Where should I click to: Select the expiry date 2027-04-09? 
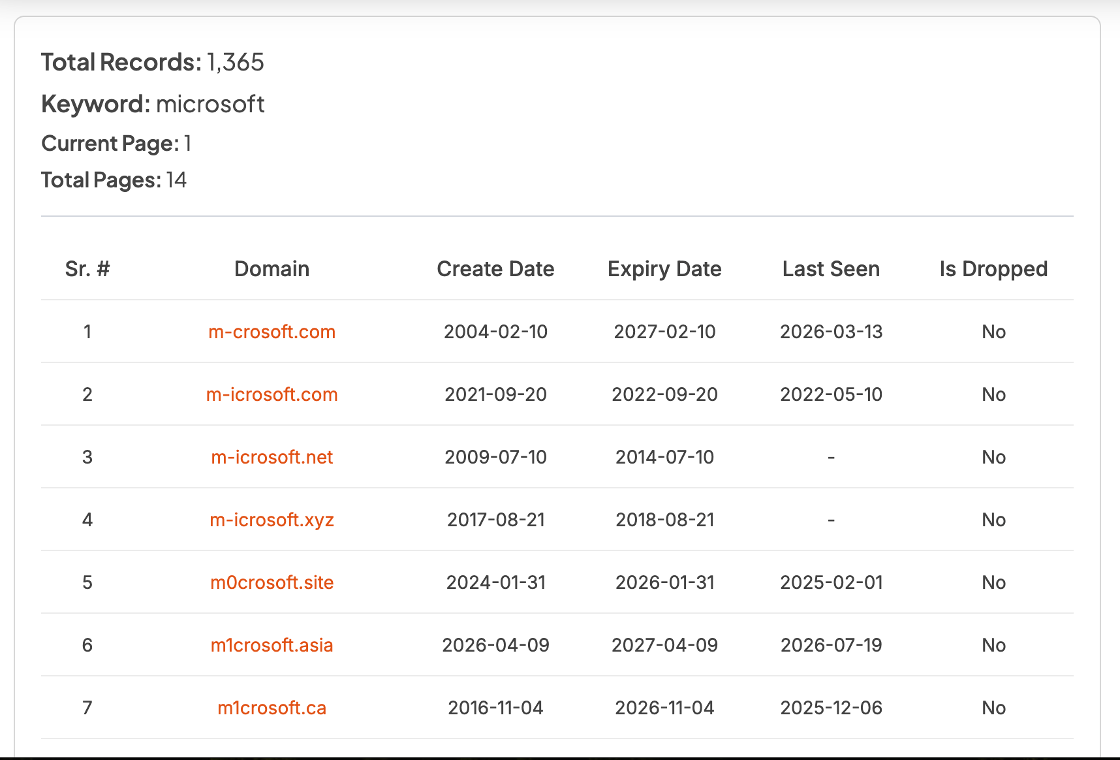(x=664, y=645)
